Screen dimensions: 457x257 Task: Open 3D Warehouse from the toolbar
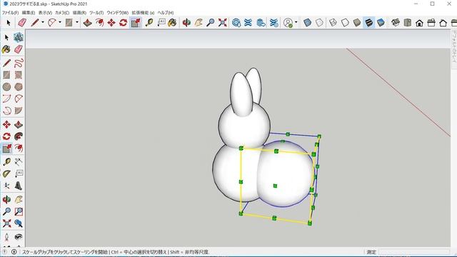tap(236, 23)
